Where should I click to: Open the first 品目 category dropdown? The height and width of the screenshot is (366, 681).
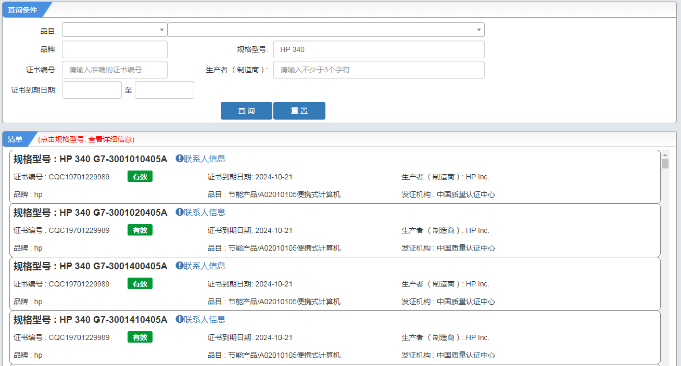click(115, 30)
